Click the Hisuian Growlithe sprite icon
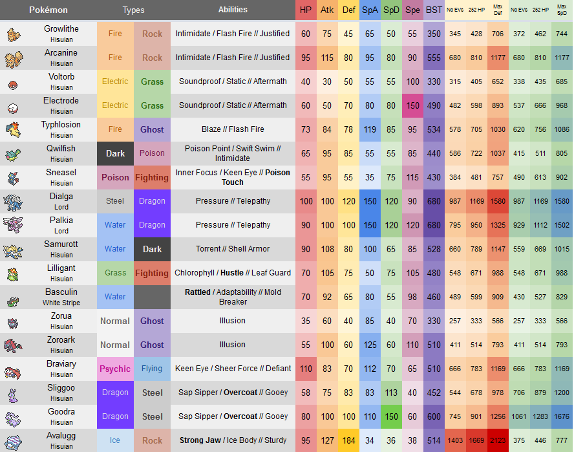The width and height of the screenshot is (574, 452). (13, 34)
